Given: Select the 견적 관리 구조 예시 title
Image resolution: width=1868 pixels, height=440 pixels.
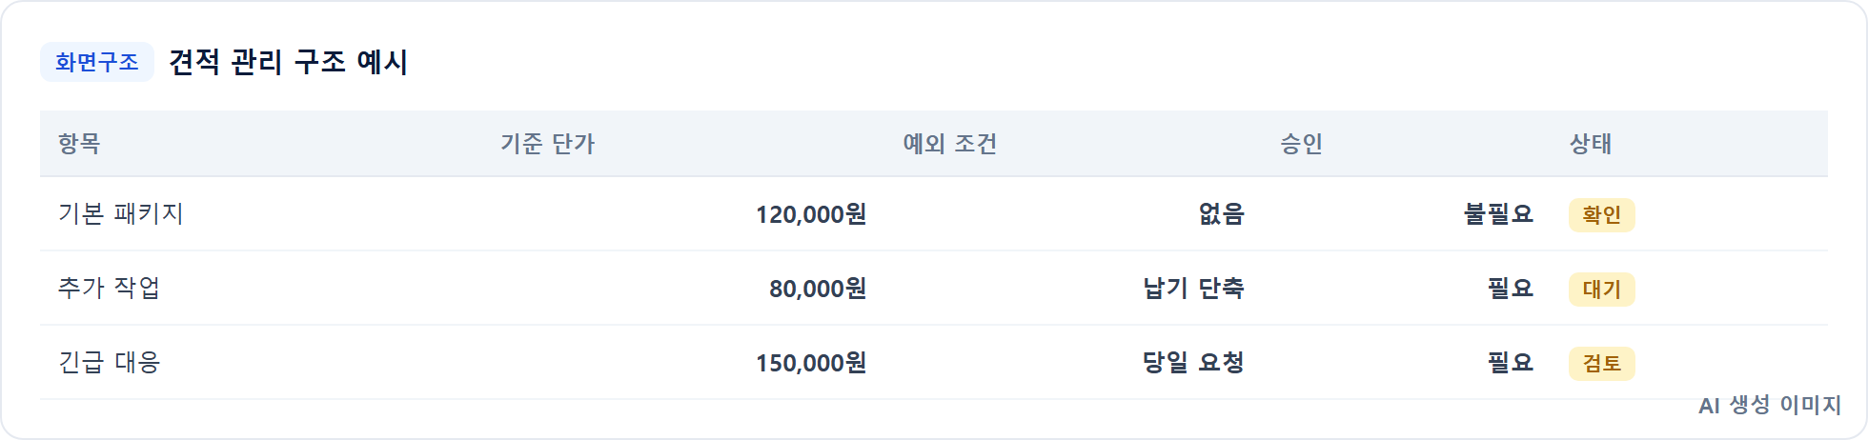Looking at the screenshot, I should (x=288, y=62).
